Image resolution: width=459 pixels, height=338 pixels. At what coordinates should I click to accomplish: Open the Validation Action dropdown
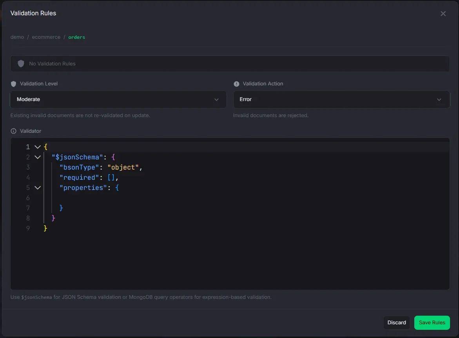pyautogui.click(x=341, y=99)
